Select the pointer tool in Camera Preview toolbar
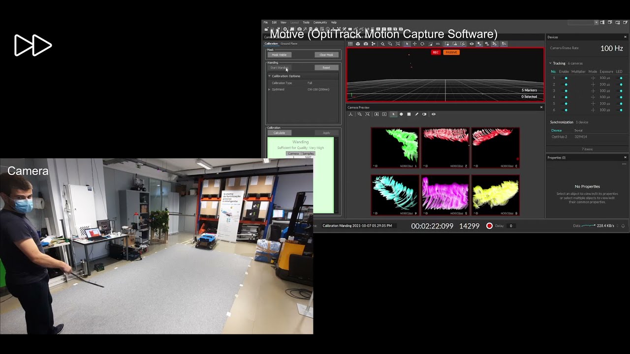The width and height of the screenshot is (630, 354). 394,114
